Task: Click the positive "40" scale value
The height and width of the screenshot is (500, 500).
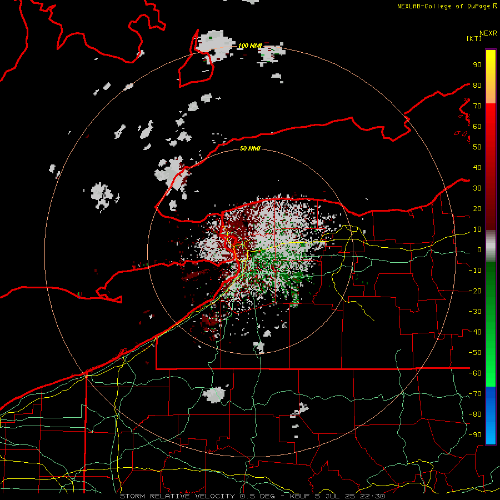Action: (x=477, y=167)
